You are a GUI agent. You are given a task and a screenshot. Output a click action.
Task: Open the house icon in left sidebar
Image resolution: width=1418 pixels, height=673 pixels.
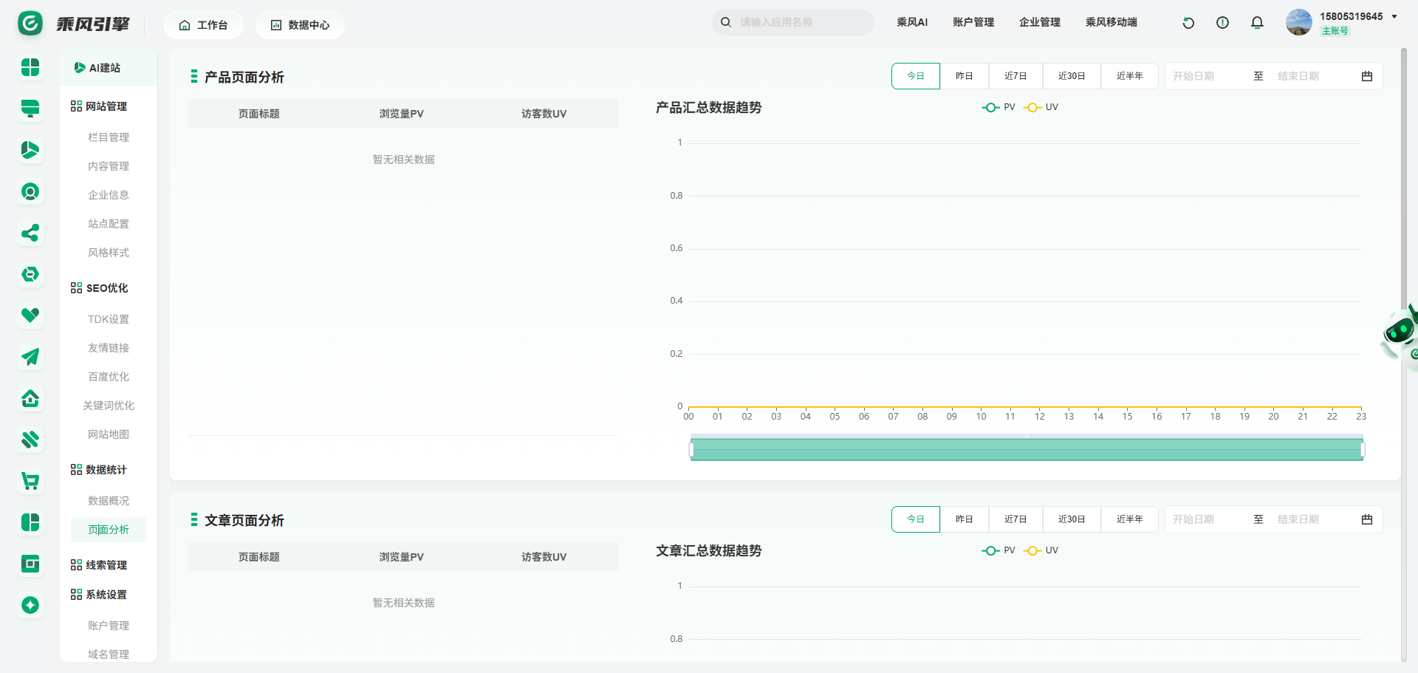click(30, 399)
